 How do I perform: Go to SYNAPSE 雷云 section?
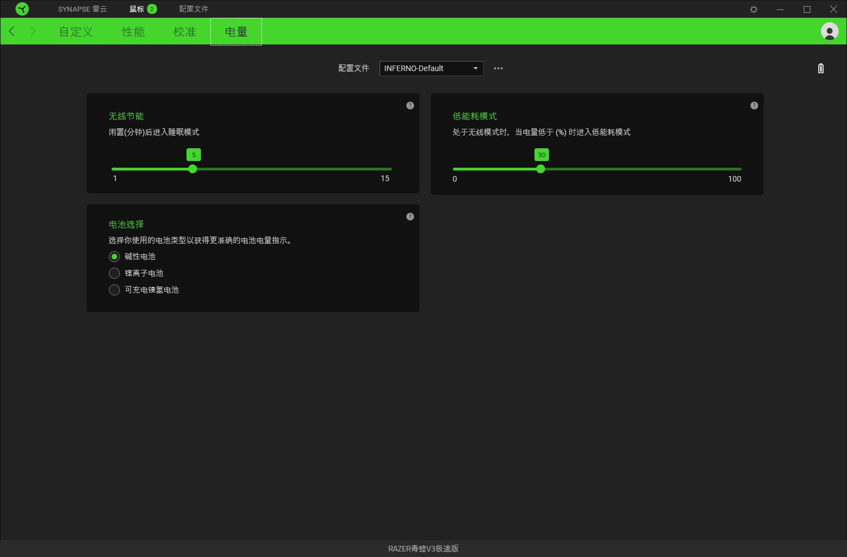click(82, 9)
